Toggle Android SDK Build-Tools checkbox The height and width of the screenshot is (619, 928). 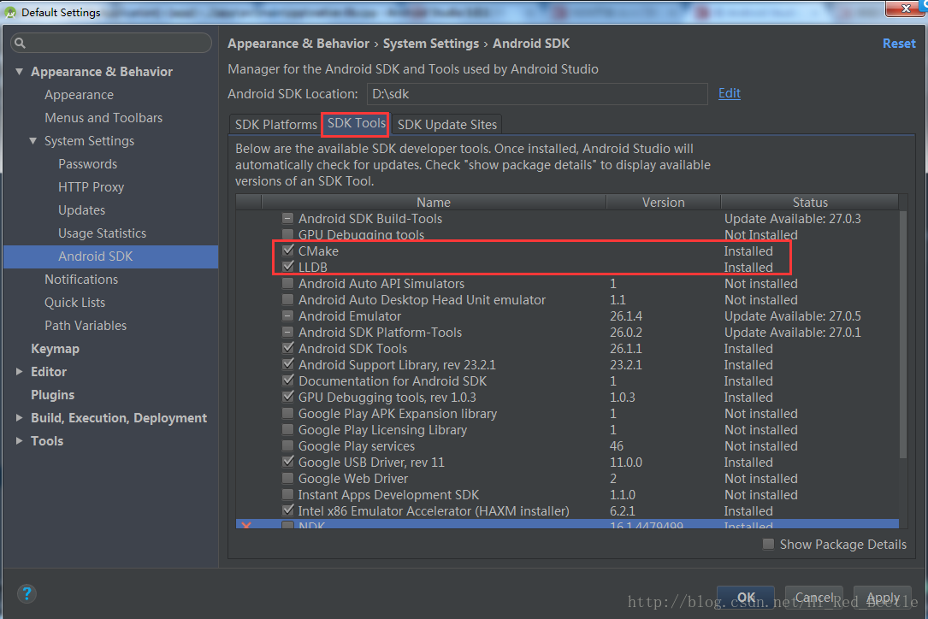[x=287, y=218]
